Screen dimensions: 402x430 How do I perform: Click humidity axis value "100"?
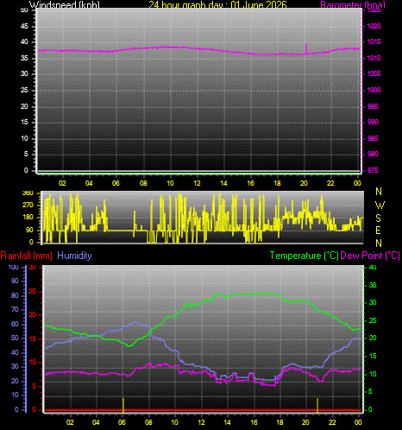(13, 267)
